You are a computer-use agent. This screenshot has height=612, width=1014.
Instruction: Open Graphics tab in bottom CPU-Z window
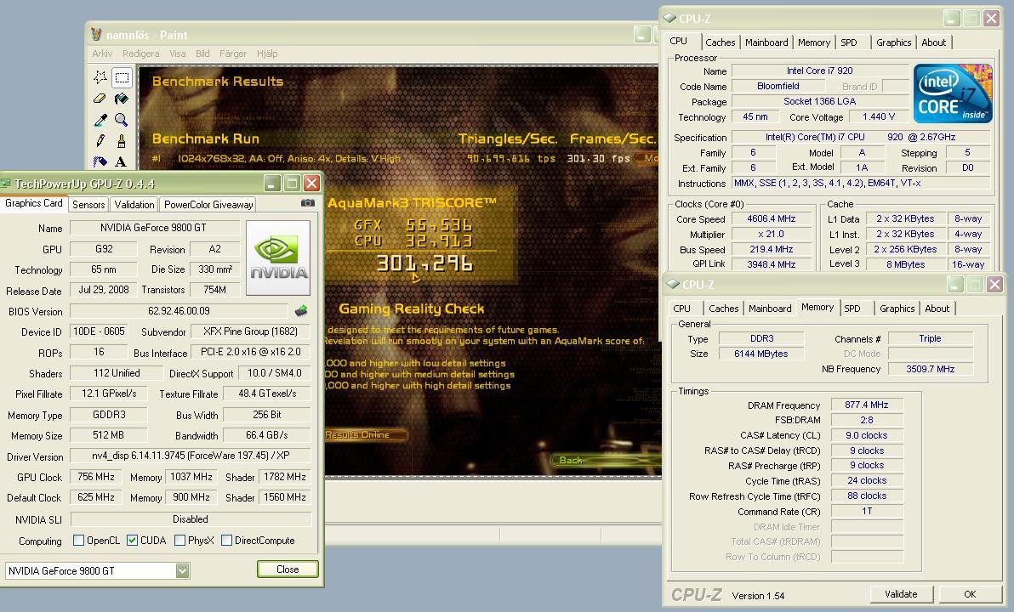tap(897, 309)
